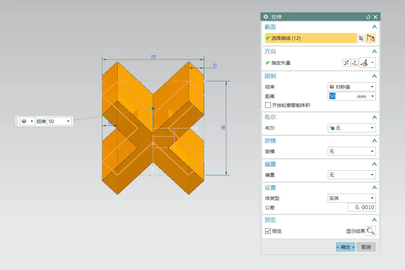The image size is (405, 270).
Task: Close the 拉伸 dialog
Action: (x=375, y=17)
